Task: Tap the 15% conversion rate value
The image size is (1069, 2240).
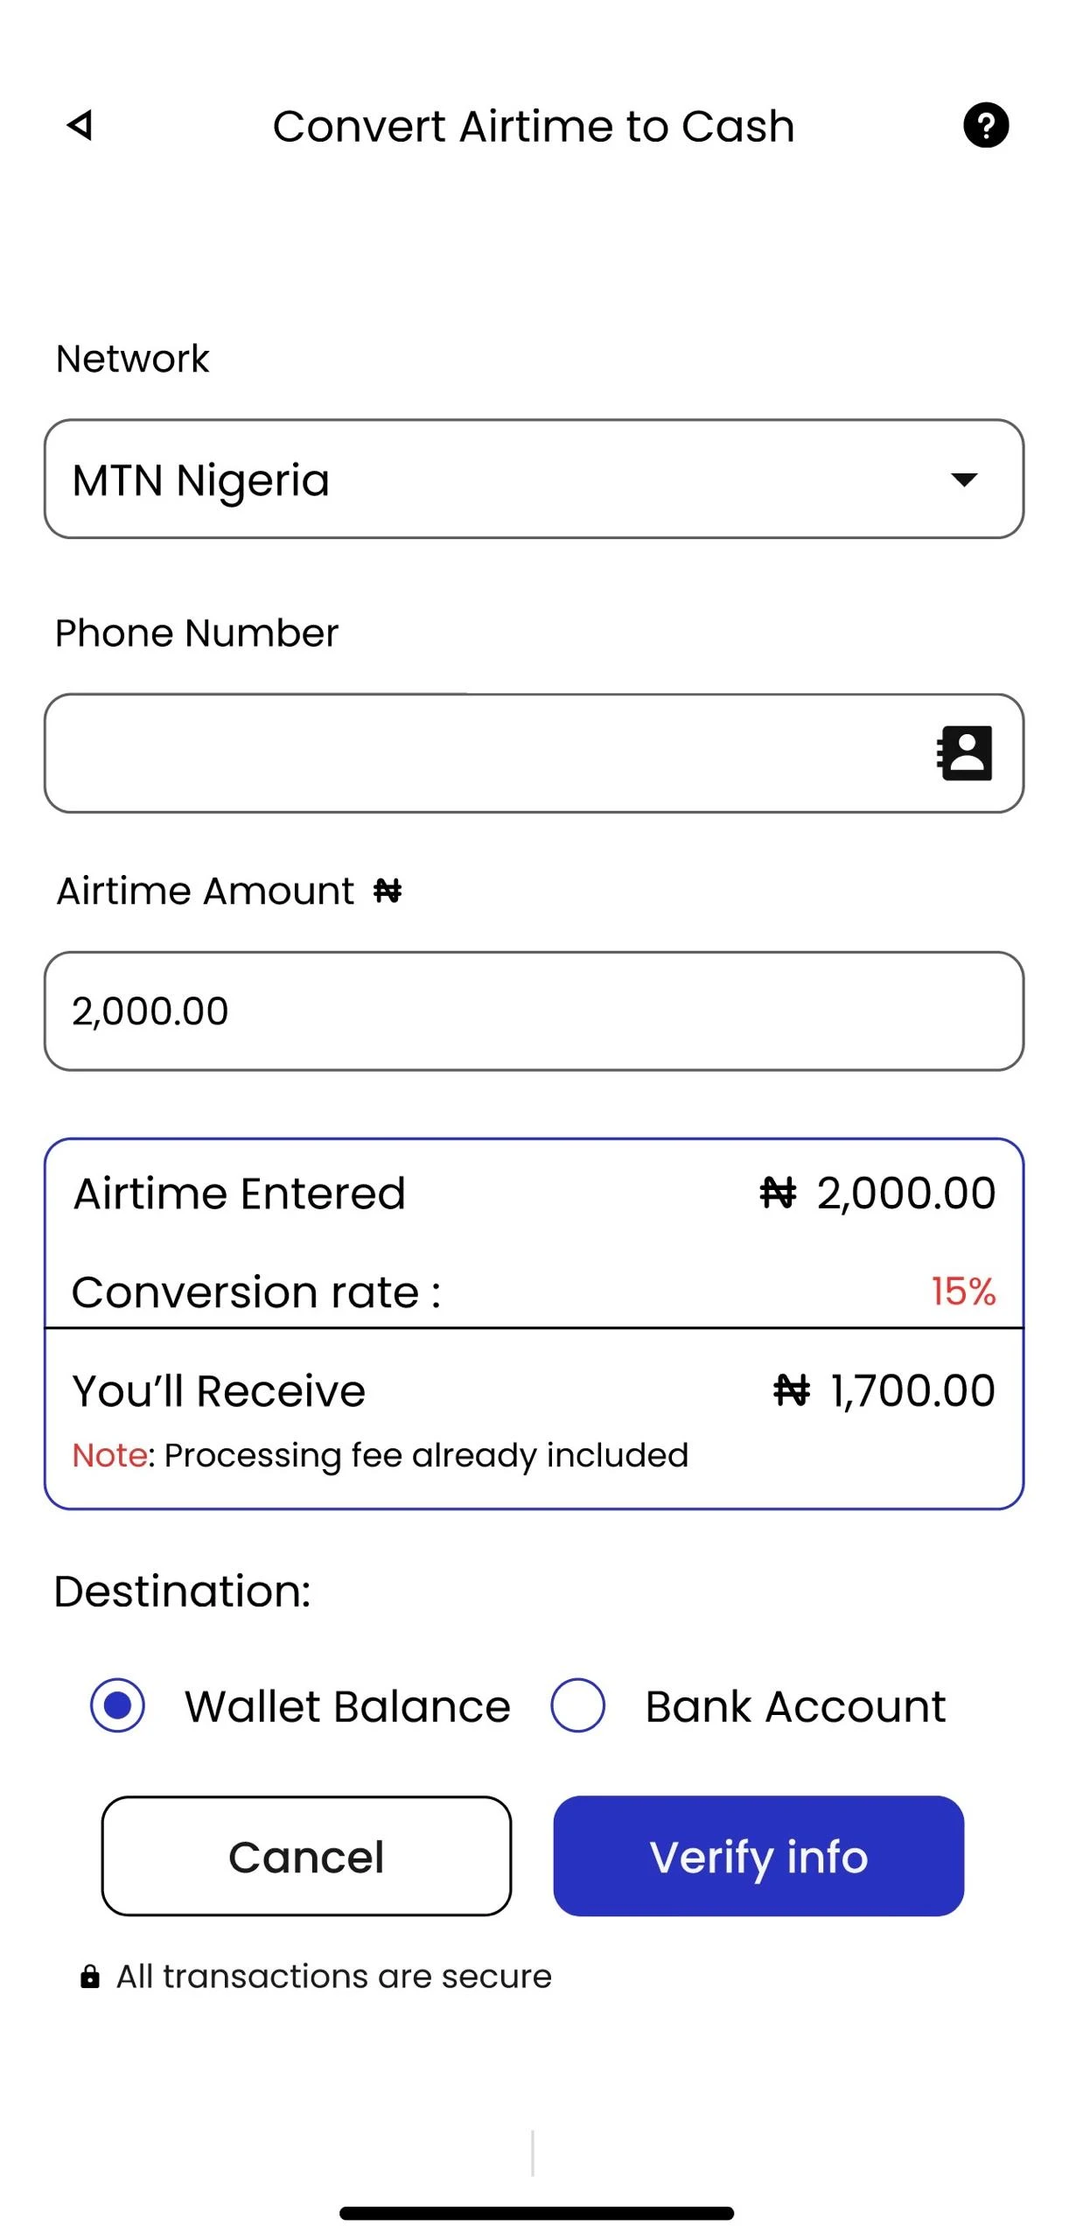Action: pos(963,1291)
